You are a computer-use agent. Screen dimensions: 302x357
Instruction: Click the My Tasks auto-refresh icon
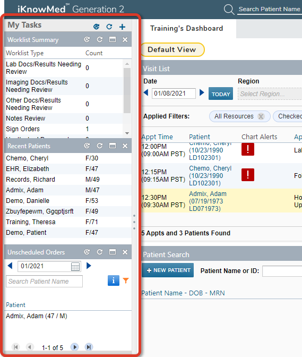(97, 27)
